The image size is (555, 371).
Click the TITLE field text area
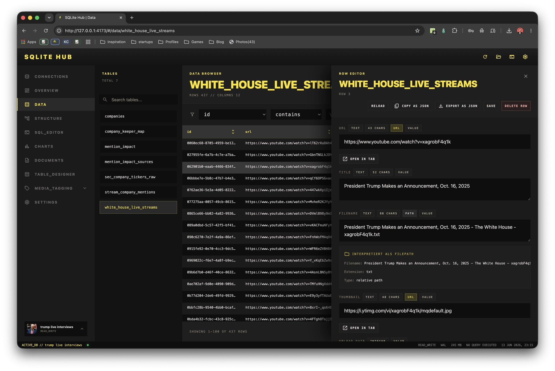coord(434,190)
